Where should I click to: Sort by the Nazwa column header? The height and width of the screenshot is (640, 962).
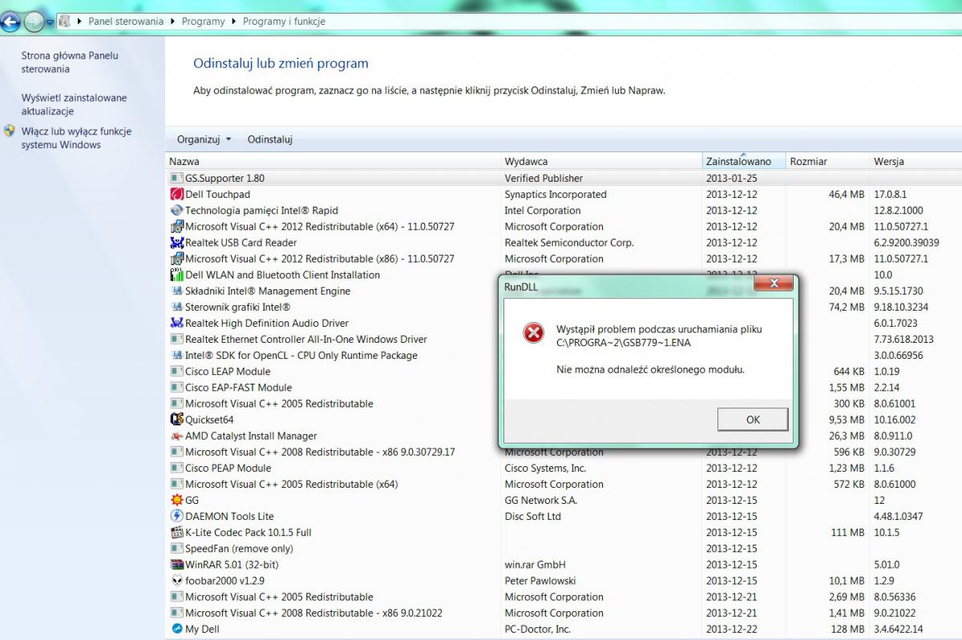click(x=333, y=161)
